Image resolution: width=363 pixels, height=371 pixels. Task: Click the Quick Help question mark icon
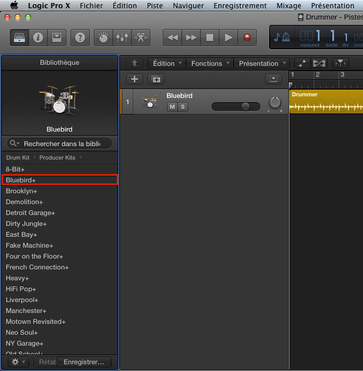[x=80, y=37]
